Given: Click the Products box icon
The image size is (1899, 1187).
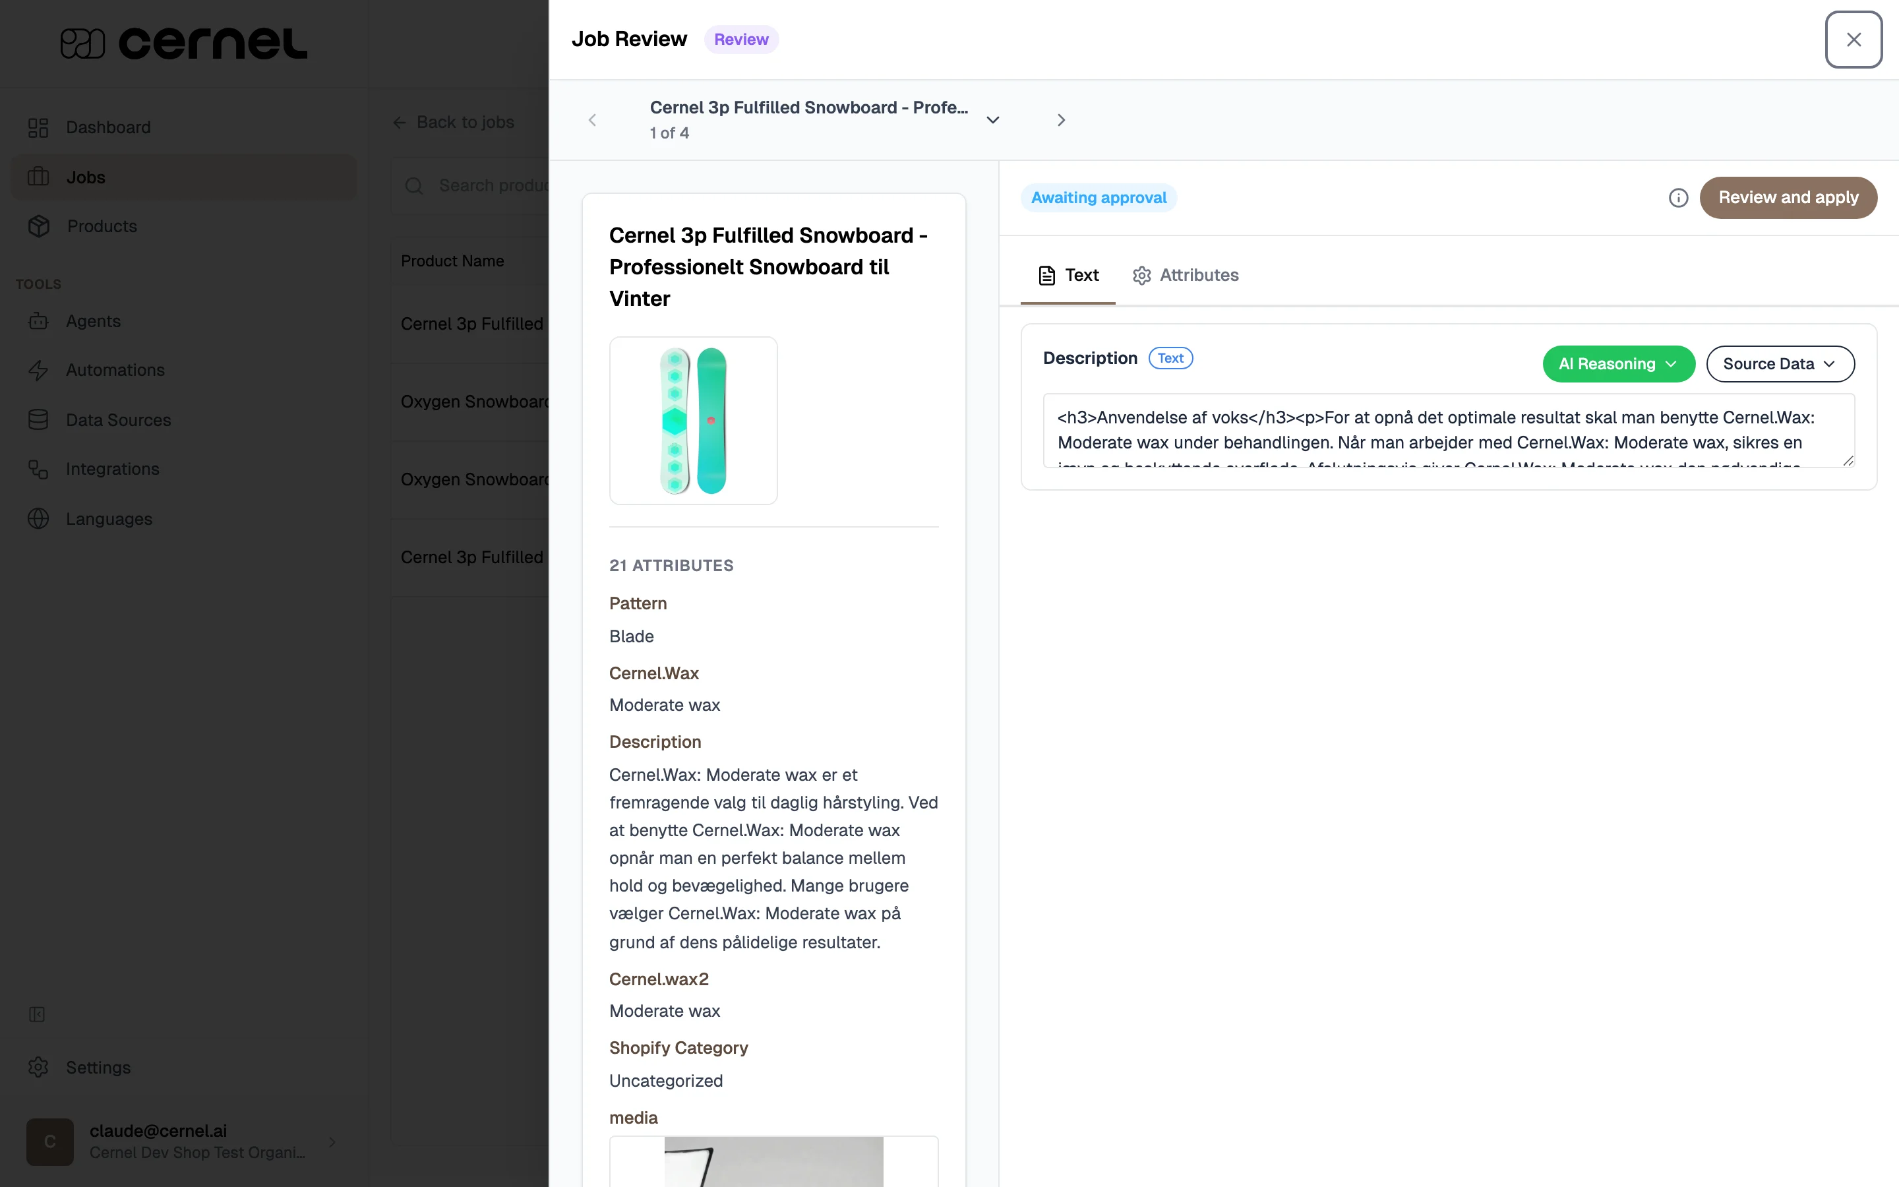Looking at the screenshot, I should pos(38,226).
